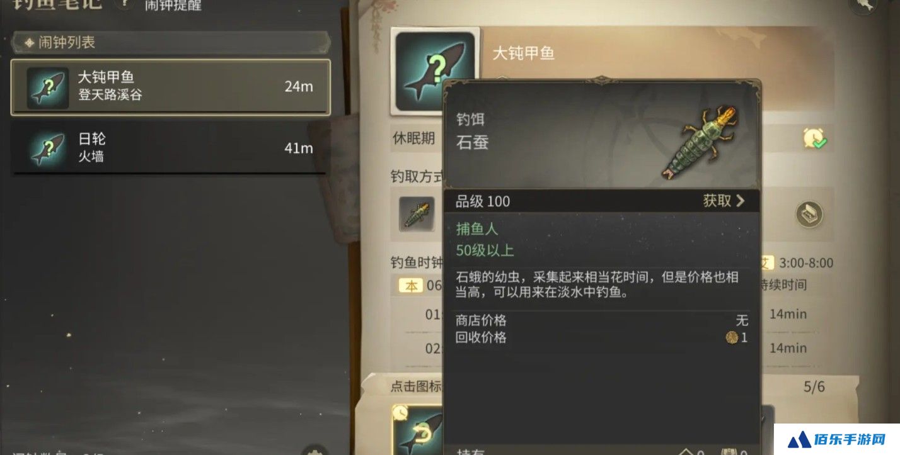900x455 pixels.
Task: Click the 石蚕 worm image in the tooltip
Action: pos(700,142)
